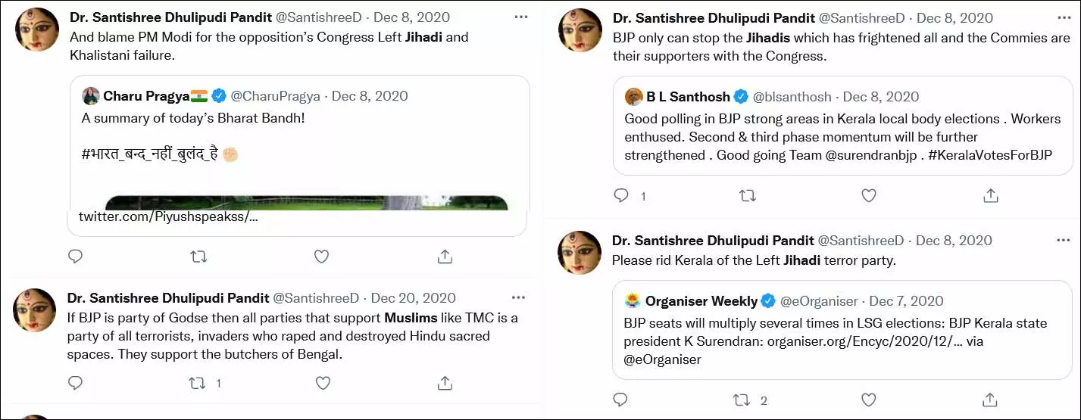The height and width of the screenshot is (420, 1081).
Task: Reply to the B L Santhosh quote tweet
Action: click(621, 195)
